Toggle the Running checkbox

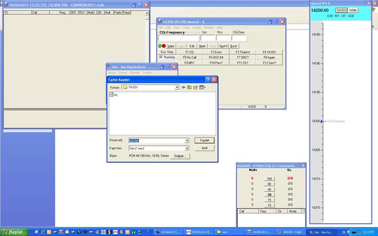(x=160, y=57)
